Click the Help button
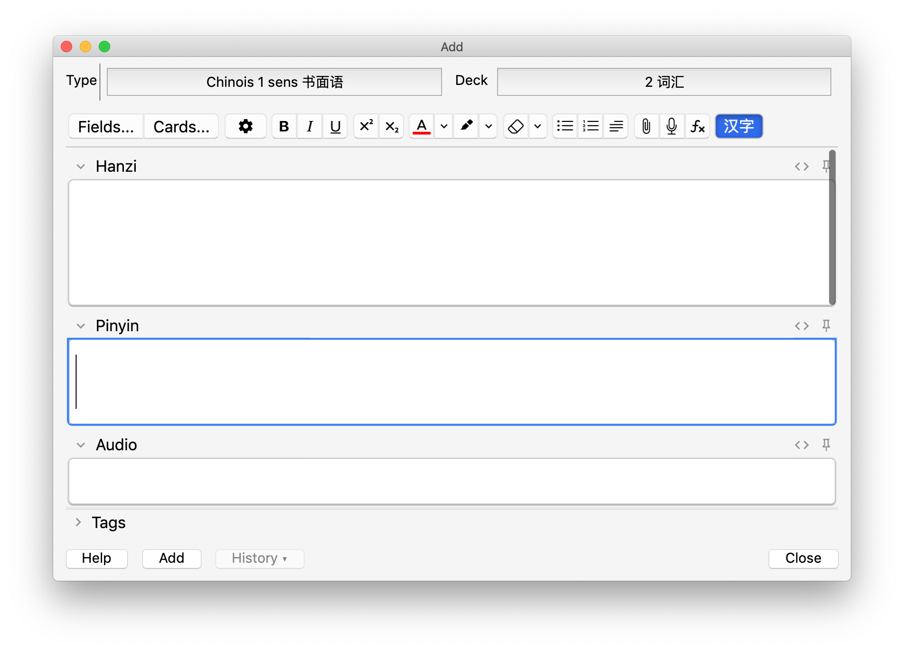This screenshot has width=904, height=651. pos(96,558)
